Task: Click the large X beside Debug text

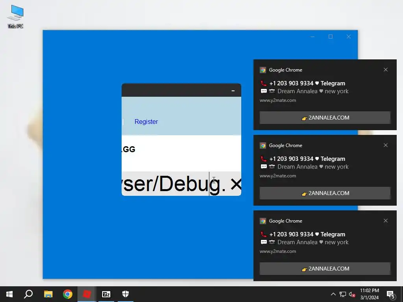Action: point(235,184)
